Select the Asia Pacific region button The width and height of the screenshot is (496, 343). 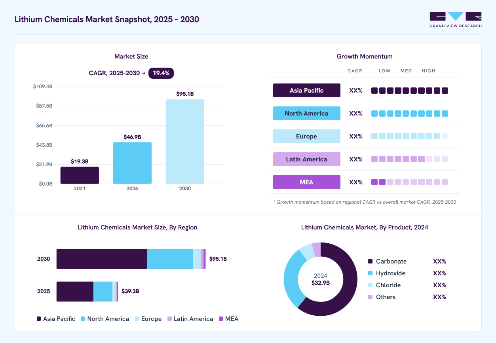(x=307, y=90)
